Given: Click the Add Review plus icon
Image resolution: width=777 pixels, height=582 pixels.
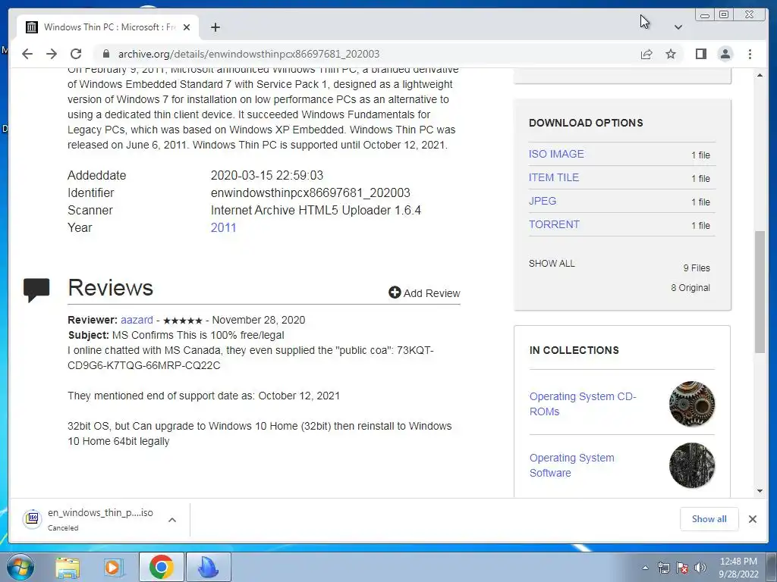Looking at the screenshot, I should pyautogui.click(x=395, y=293).
